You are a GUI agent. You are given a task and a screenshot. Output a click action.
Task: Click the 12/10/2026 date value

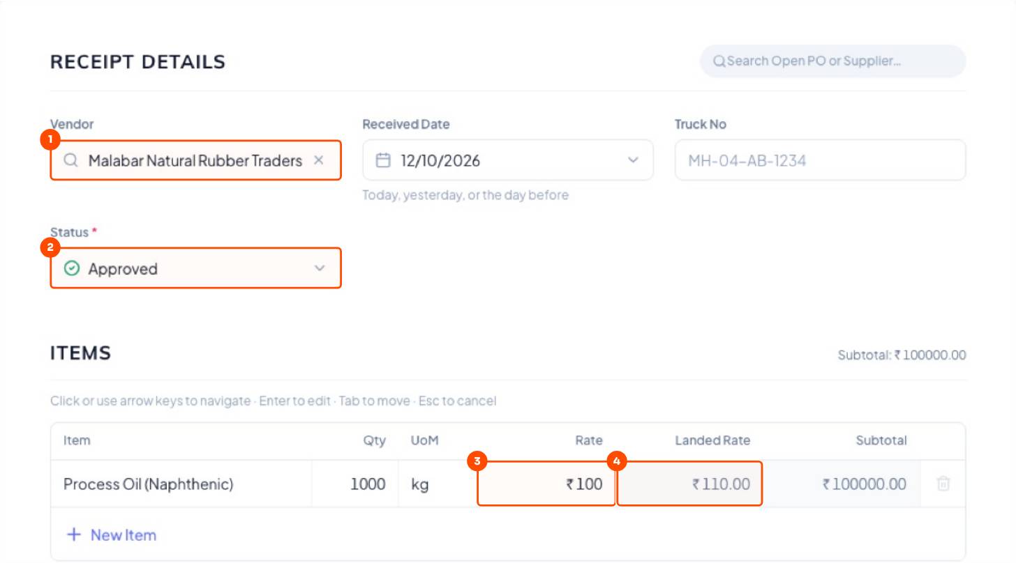[x=440, y=160]
